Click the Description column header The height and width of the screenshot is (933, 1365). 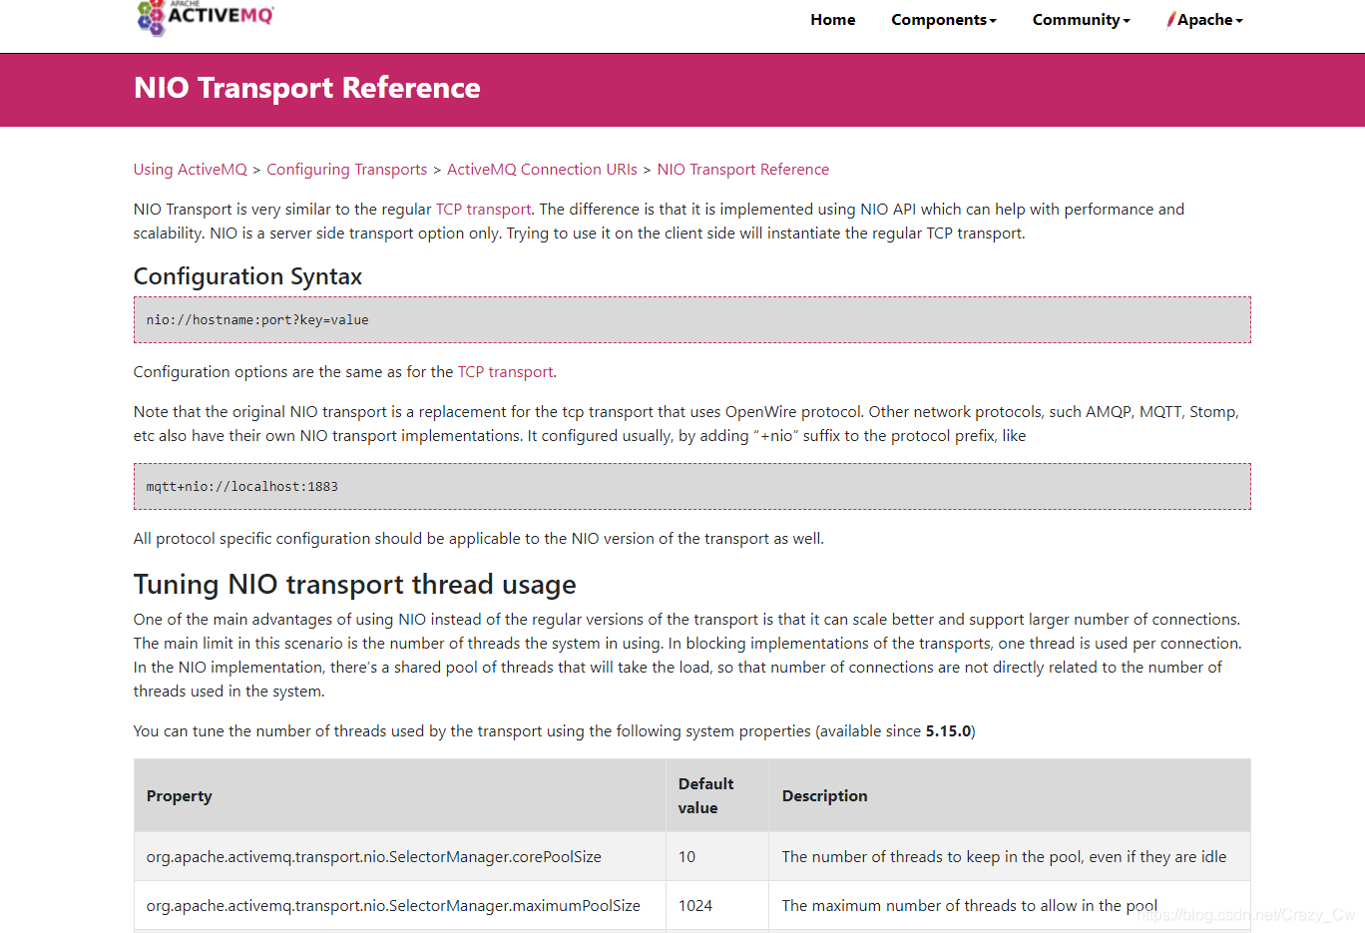[1010, 796]
